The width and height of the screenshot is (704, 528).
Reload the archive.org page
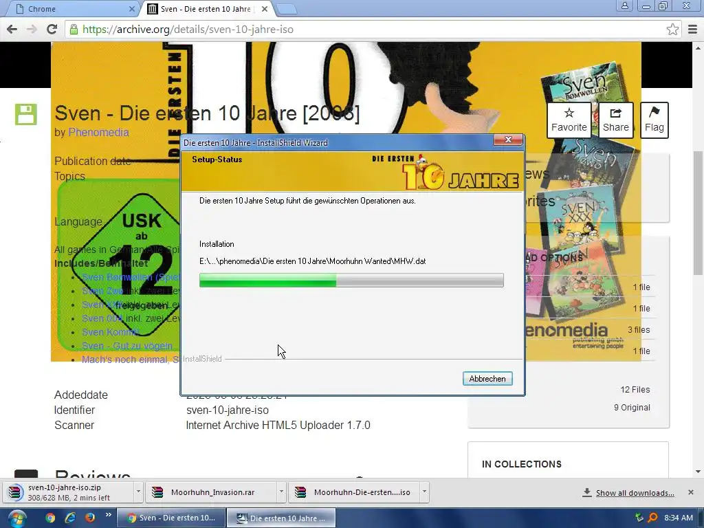(x=52, y=30)
